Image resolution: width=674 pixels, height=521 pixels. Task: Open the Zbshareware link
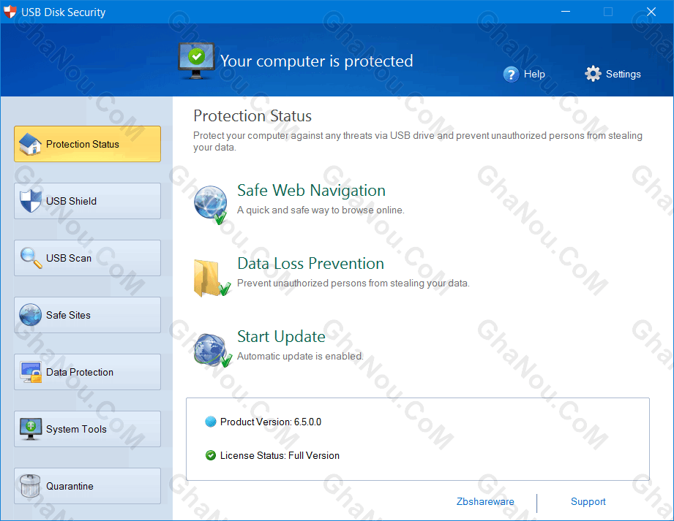(485, 501)
